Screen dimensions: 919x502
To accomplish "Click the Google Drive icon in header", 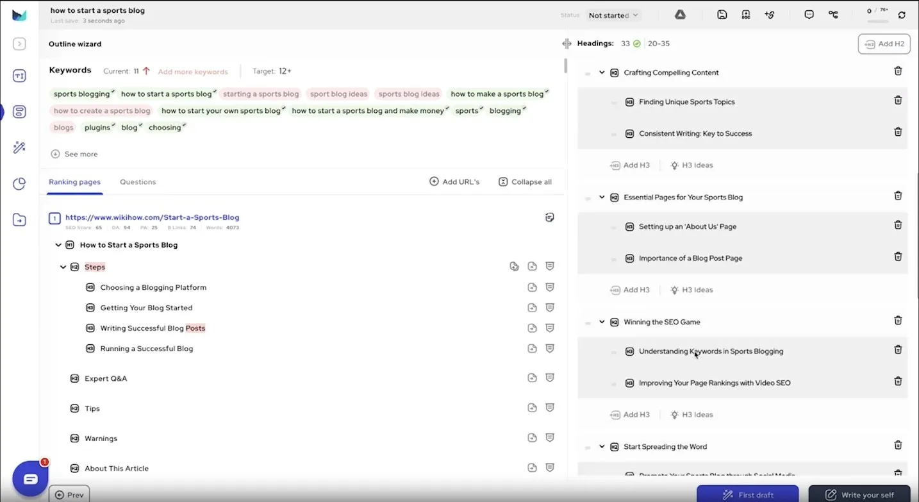I will pyautogui.click(x=680, y=15).
